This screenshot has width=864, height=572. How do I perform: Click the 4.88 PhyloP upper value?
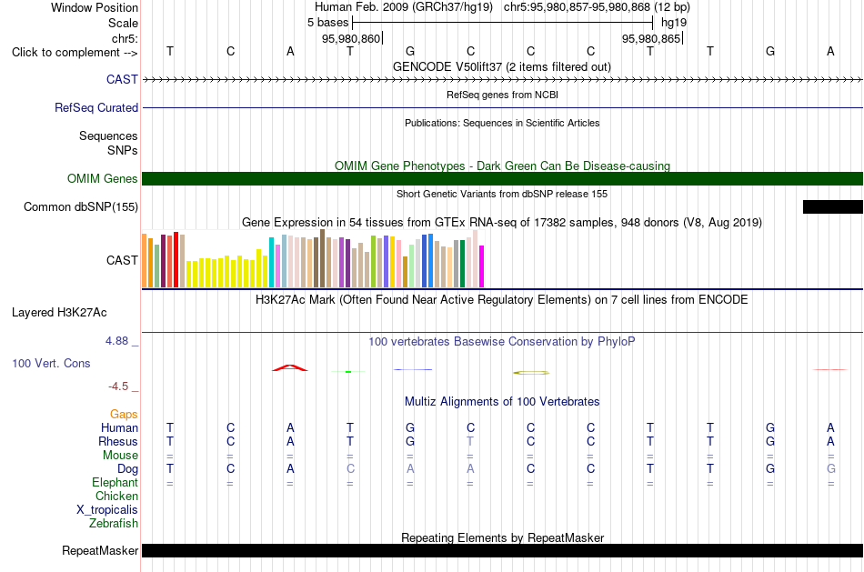click(116, 341)
